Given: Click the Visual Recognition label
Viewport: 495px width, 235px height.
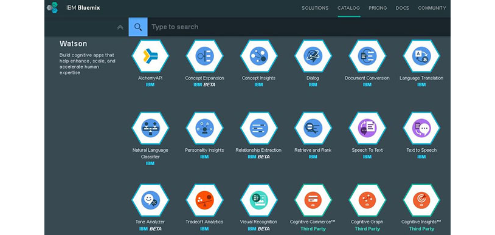Looking at the screenshot, I should pyautogui.click(x=258, y=222).
